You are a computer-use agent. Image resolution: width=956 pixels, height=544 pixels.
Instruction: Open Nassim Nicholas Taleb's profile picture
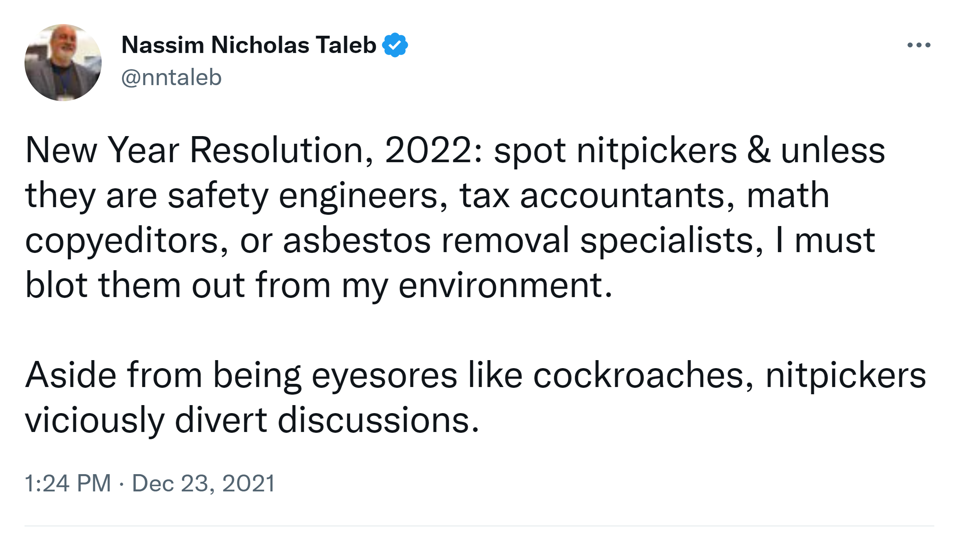point(63,63)
